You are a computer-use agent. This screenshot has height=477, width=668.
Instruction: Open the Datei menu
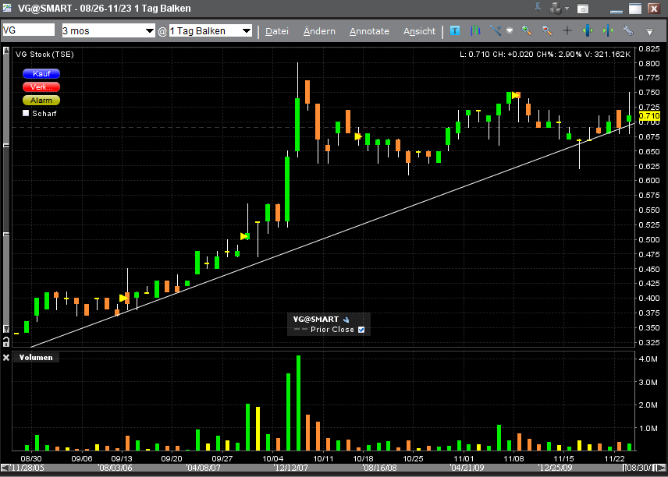click(x=277, y=31)
